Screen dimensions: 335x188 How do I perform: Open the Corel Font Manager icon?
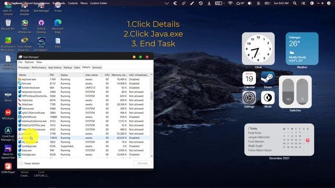(x=8, y=134)
